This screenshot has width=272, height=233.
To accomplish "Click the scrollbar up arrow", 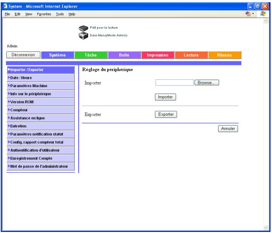I will pos(266,21).
